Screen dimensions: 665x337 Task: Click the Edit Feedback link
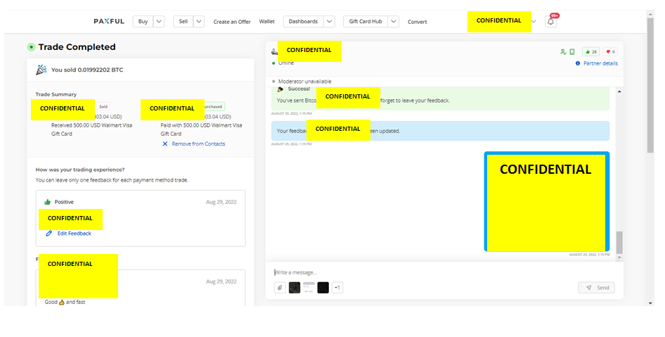click(x=75, y=234)
